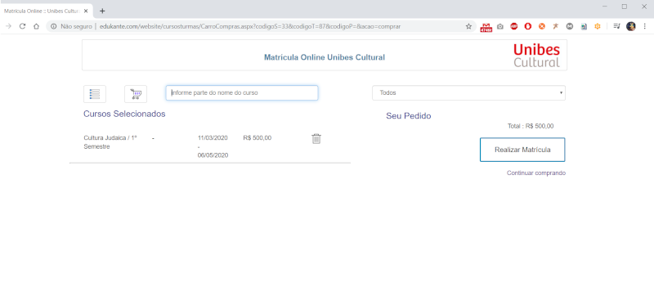The height and width of the screenshot is (305, 654).
Task: Open the document extension icon
Action: pos(584,26)
